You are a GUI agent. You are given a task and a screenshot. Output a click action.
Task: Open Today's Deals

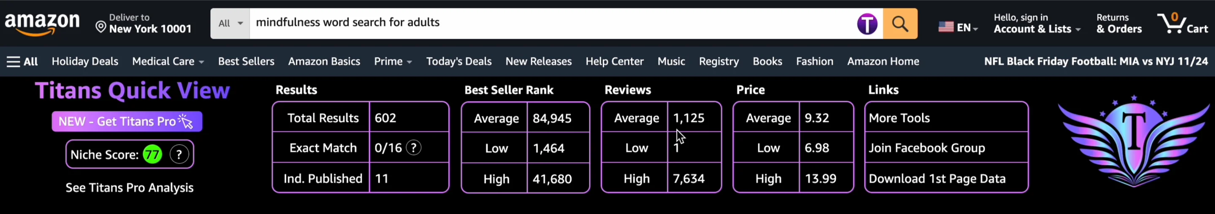coord(458,62)
